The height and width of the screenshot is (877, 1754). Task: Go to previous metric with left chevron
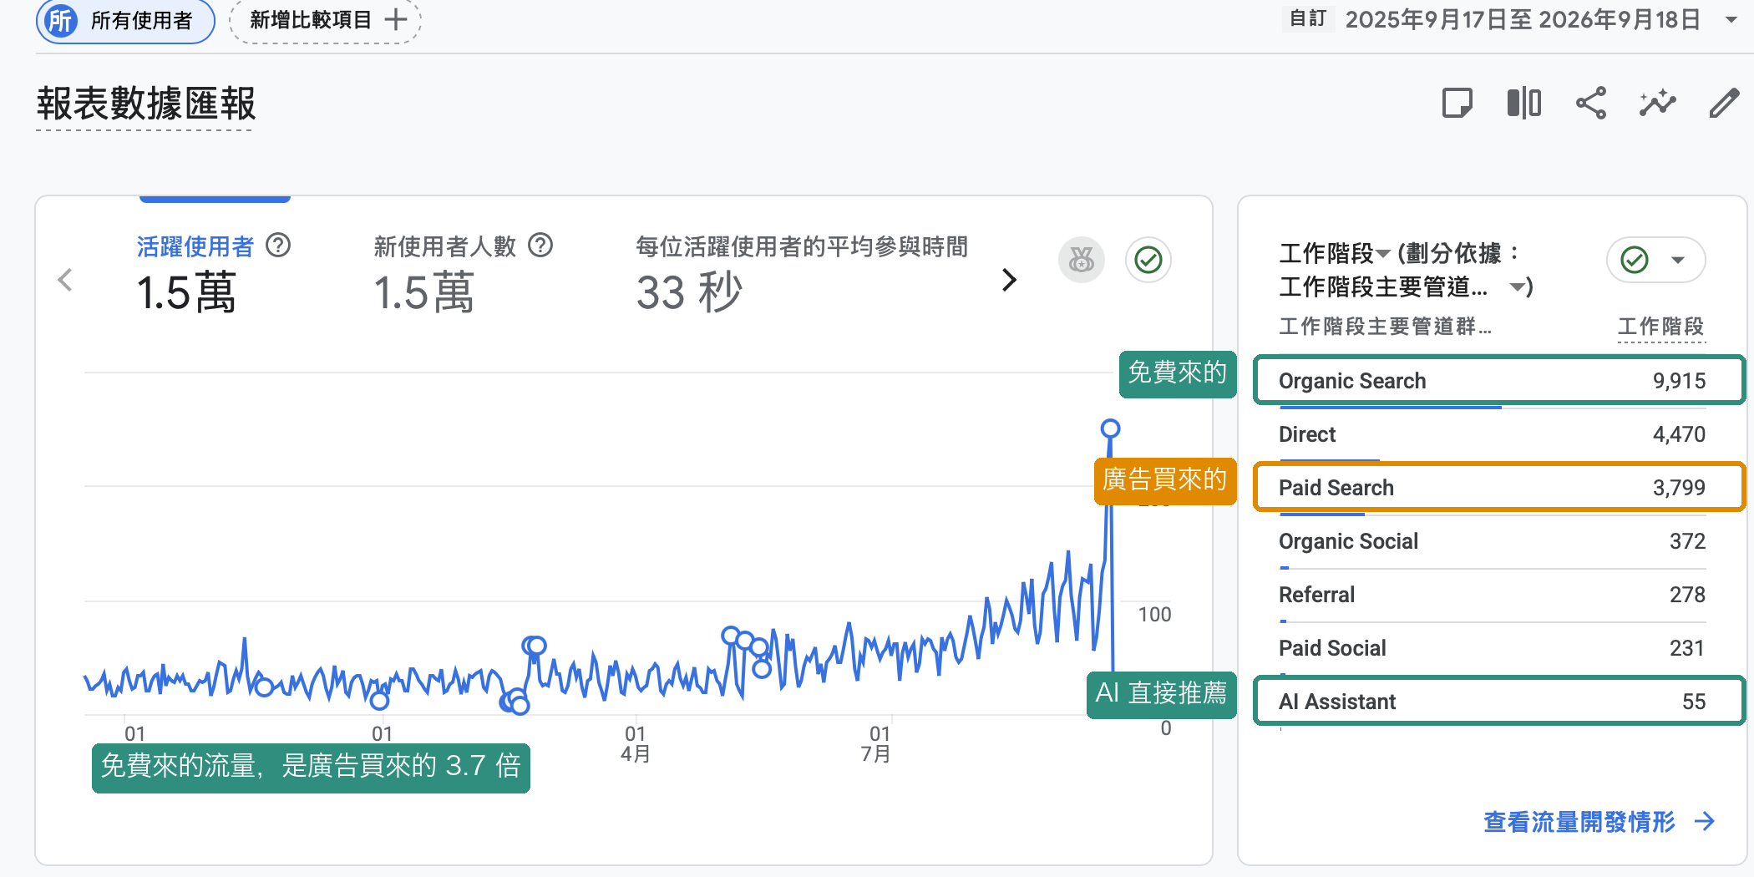pyautogui.click(x=65, y=280)
